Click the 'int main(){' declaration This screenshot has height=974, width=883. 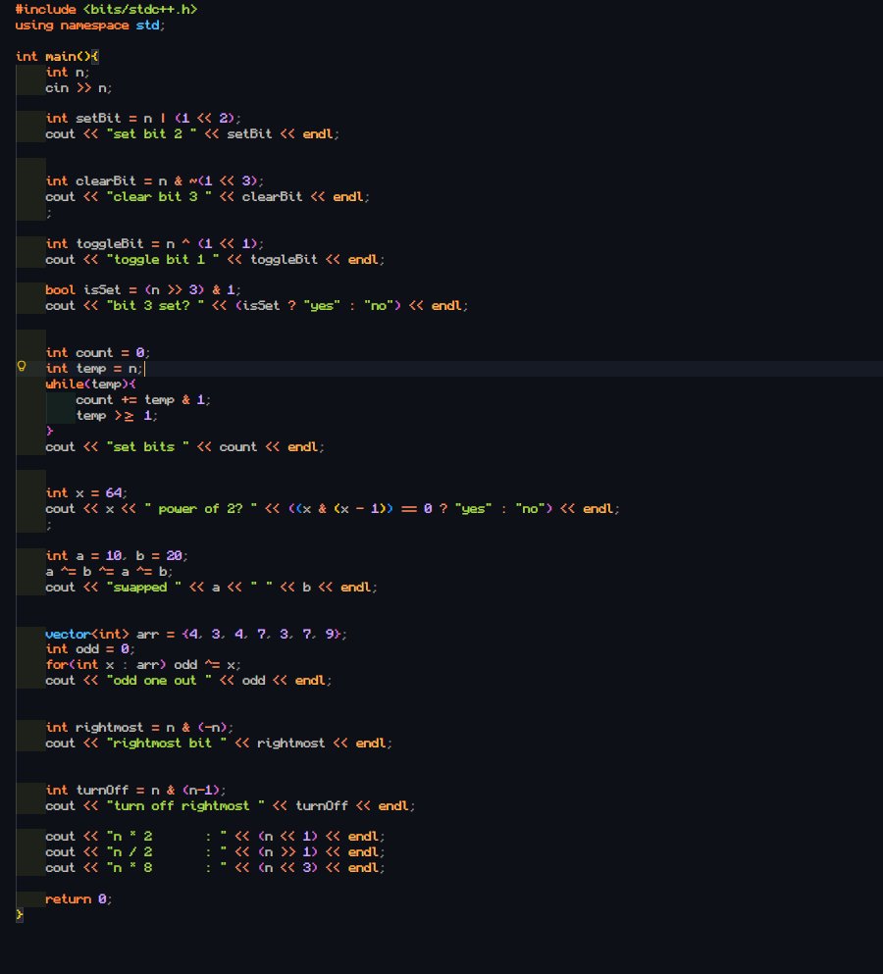pyautogui.click(x=57, y=57)
